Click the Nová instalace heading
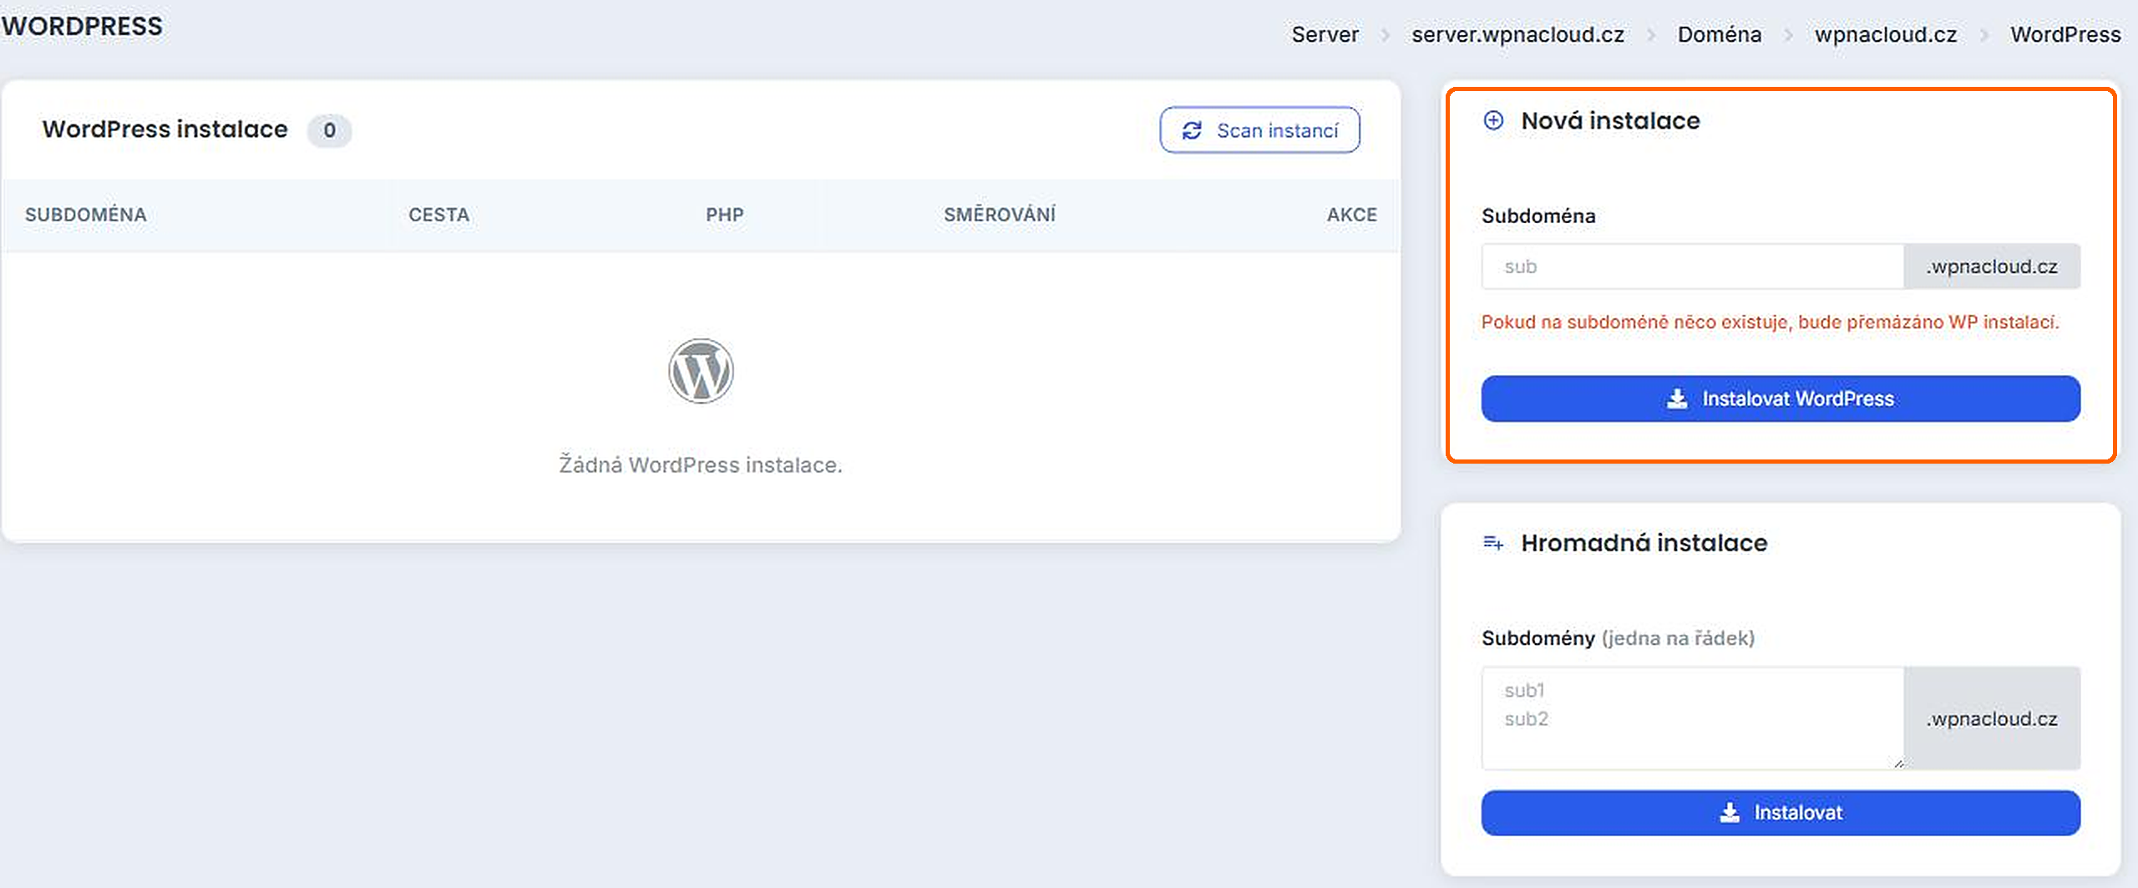The width and height of the screenshot is (2138, 888). [x=1610, y=121]
